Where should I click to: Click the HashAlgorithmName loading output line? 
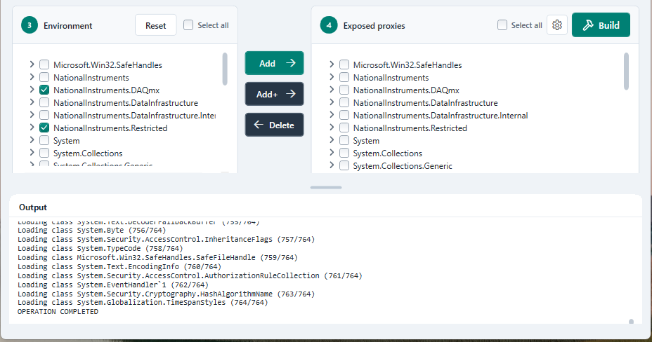(x=167, y=294)
